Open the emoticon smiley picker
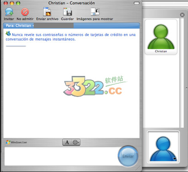Image resolution: width=188 pixels, height=172 pixels. (x=76, y=143)
